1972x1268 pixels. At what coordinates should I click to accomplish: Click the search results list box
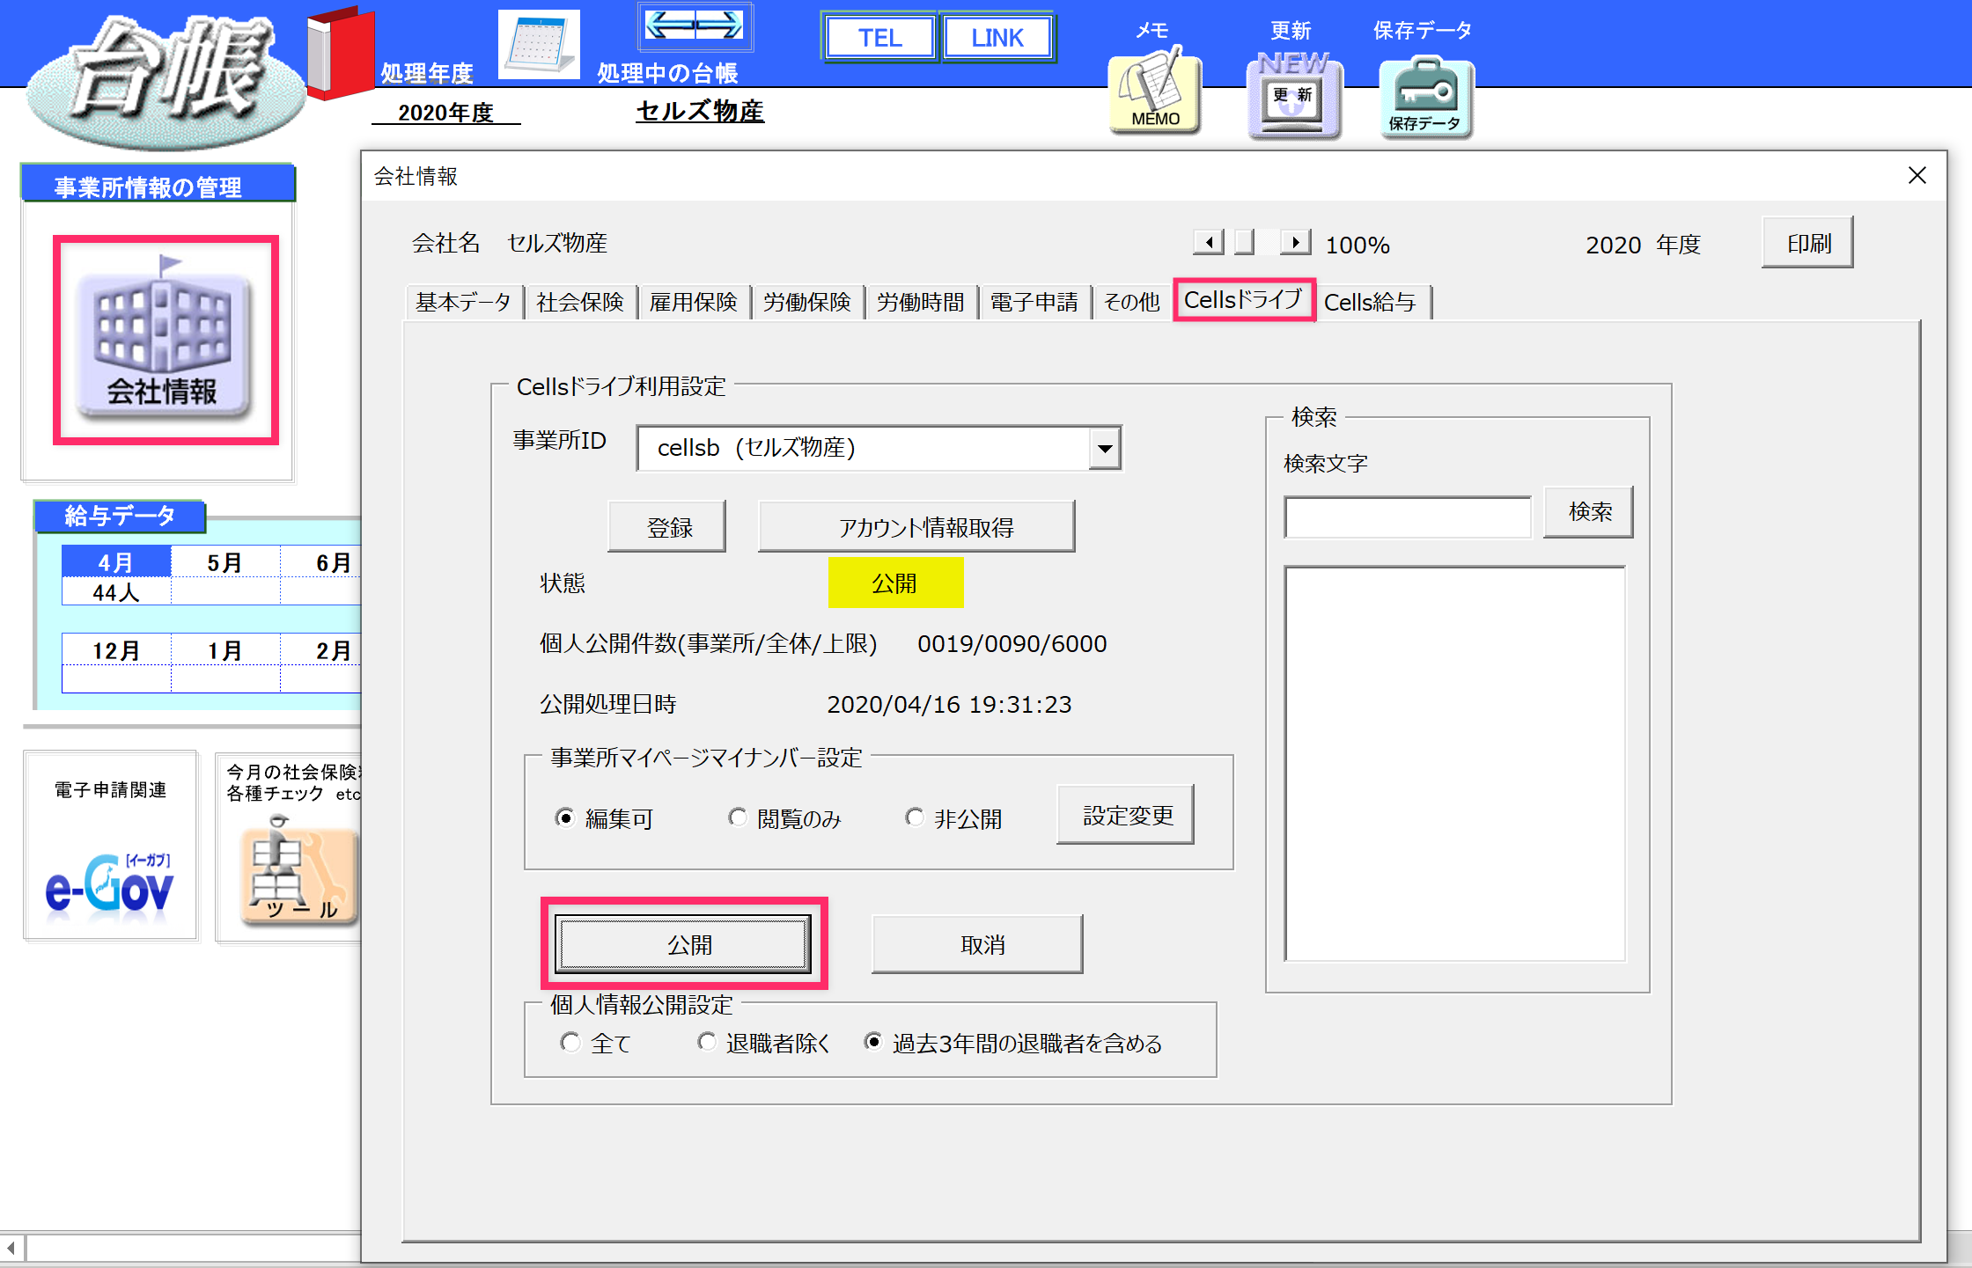pyautogui.click(x=1455, y=764)
